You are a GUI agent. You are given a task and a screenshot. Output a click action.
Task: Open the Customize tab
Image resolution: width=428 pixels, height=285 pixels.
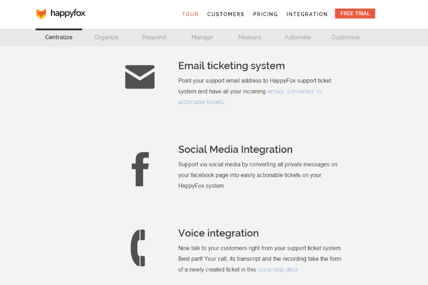[x=345, y=37]
